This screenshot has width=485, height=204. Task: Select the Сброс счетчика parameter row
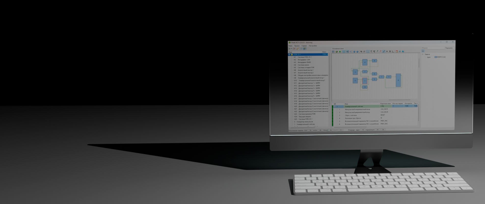pos(351,115)
